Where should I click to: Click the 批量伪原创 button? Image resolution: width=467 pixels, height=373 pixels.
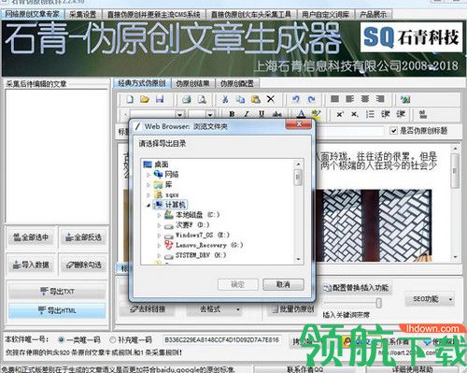coord(292,309)
